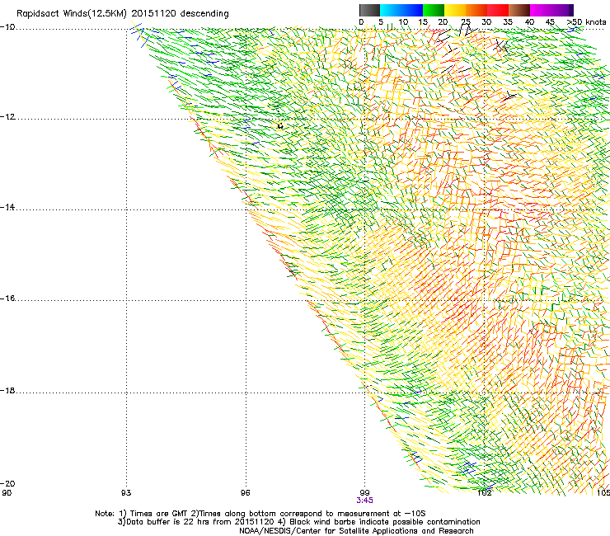Screen dimensions: 610x536
Task: Click the cyan-to-blue legend color segment
Action: click(x=401, y=10)
